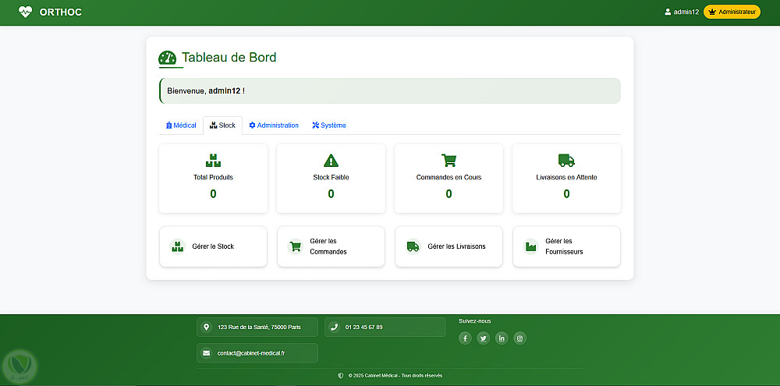Viewport: 780px width, 386px height.
Task: Click the Administration tab gear icon
Action: coord(252,126)
